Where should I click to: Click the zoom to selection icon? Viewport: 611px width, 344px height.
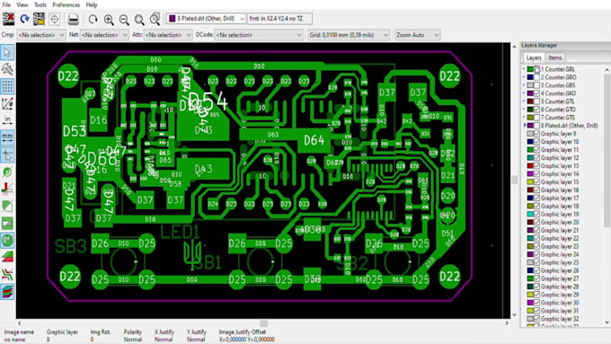pyautogui.click(x=155, y=19)
